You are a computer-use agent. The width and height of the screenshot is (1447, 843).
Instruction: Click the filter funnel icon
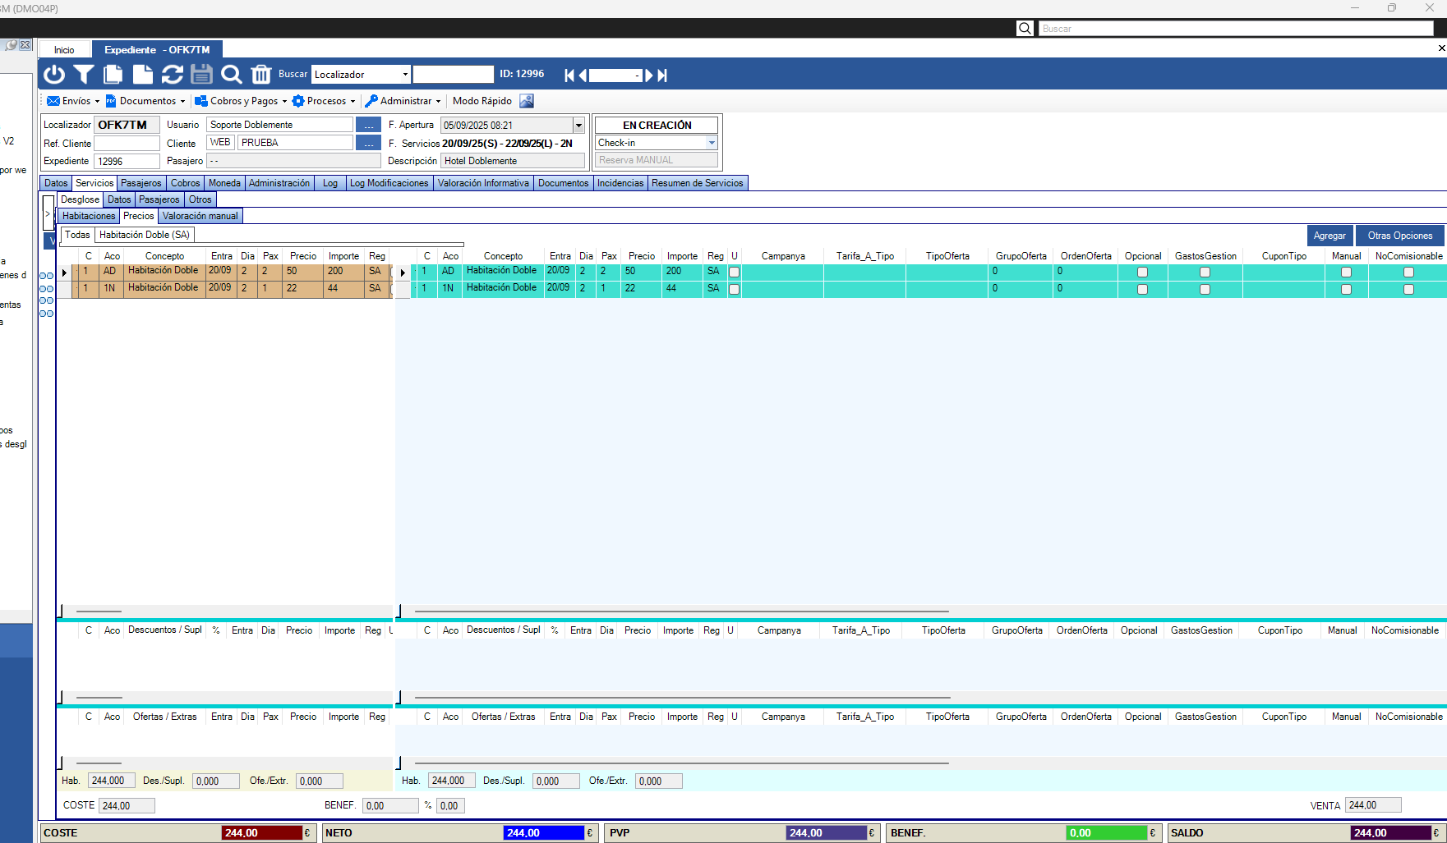point(84,75)
